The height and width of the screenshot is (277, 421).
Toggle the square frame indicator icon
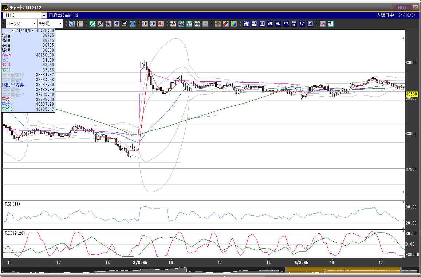coord(310,24)
